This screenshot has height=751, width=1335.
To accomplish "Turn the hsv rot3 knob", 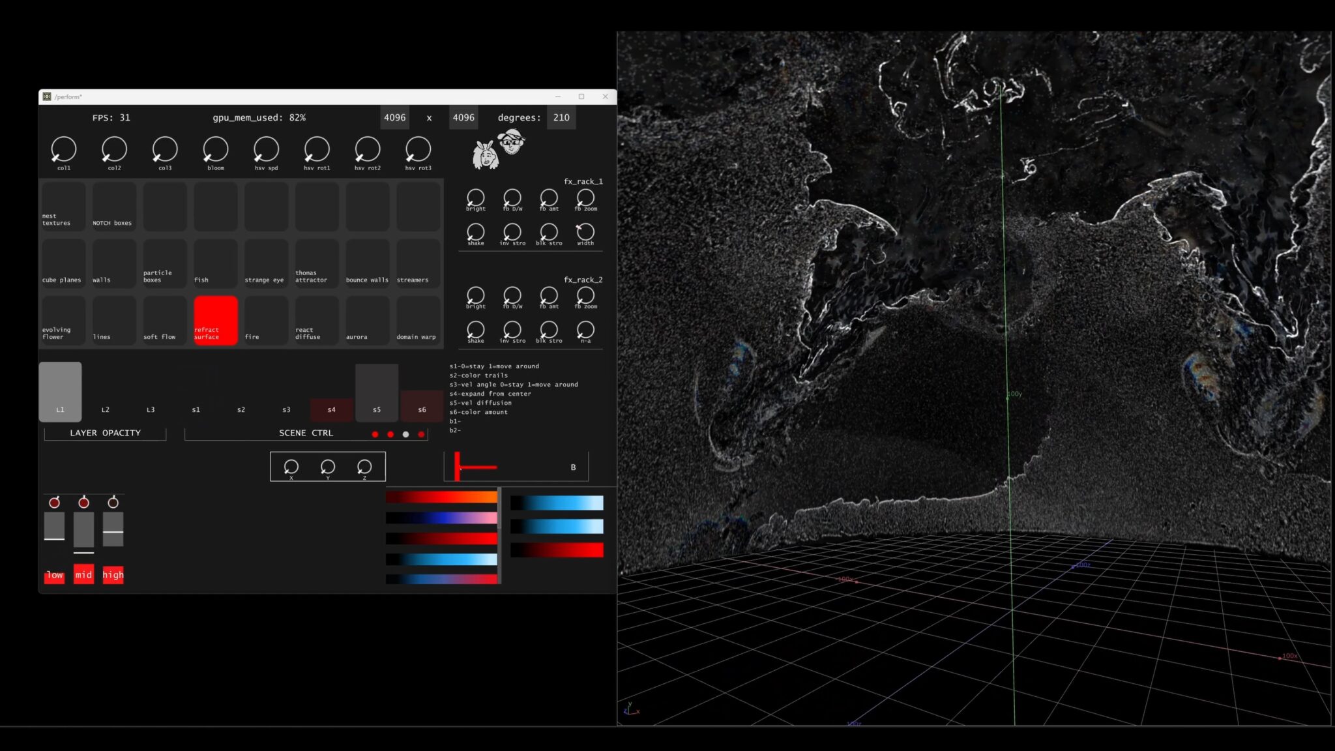I will (418, 150).
